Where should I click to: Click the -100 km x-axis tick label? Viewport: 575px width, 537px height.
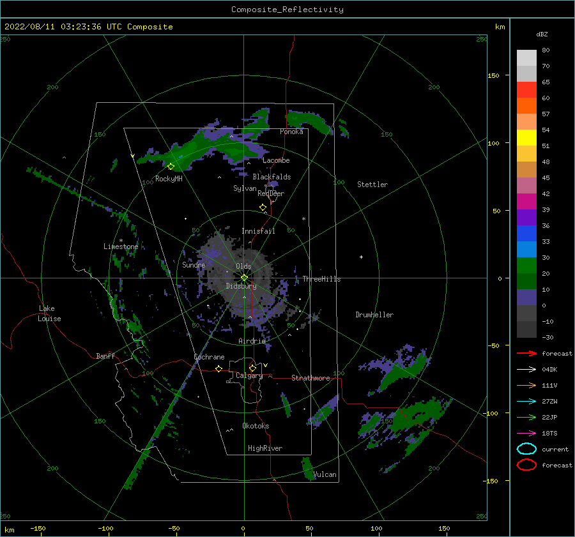(x=105, y=529)
